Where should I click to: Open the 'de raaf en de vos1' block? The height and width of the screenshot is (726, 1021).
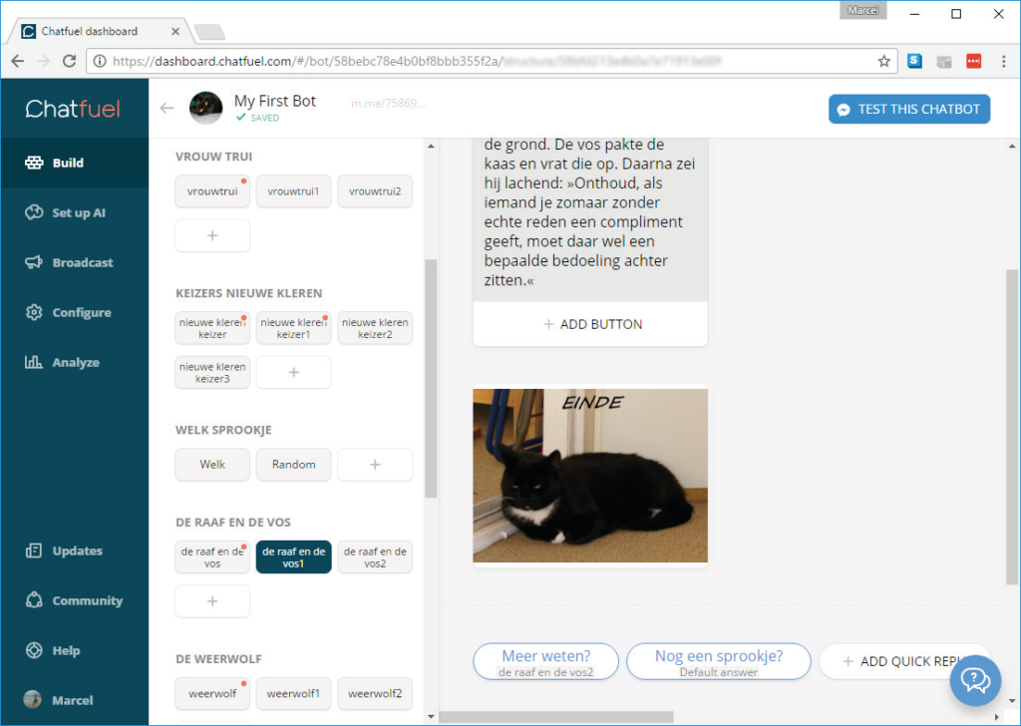(293, 558)
